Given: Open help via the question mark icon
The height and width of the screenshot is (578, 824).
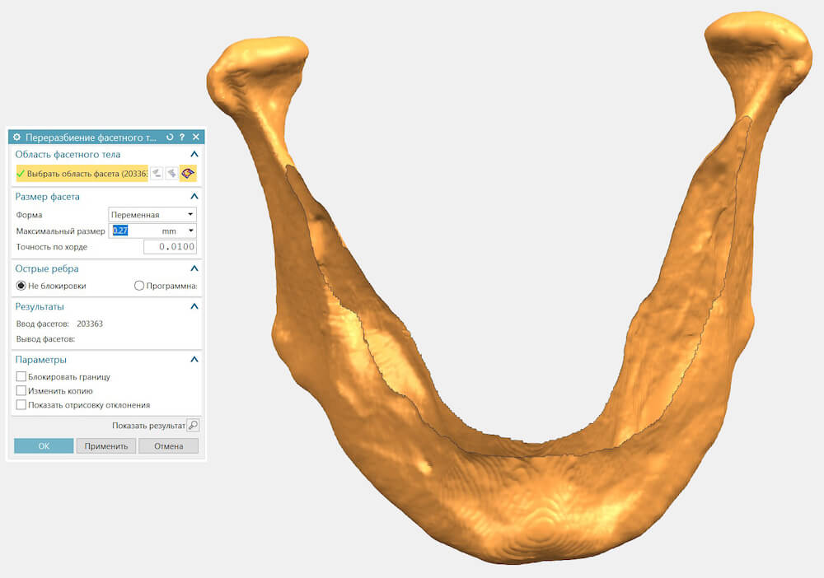Looking at the screenshot, I should point(182,137).
